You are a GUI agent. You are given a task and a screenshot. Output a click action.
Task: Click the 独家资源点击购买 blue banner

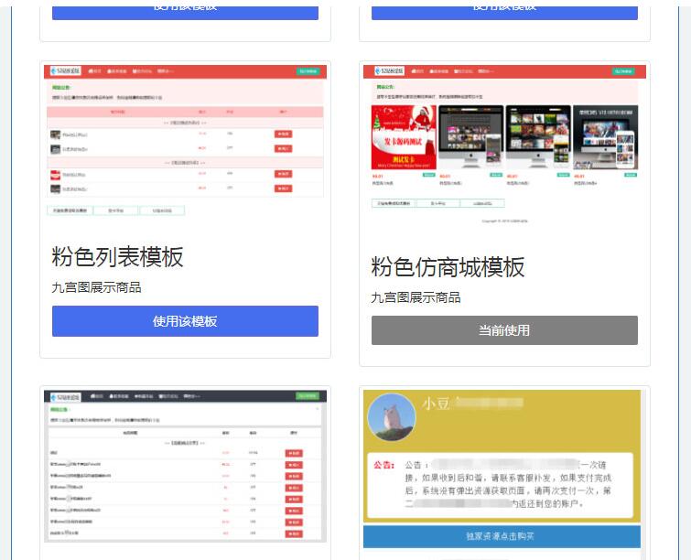pos(501,536)
